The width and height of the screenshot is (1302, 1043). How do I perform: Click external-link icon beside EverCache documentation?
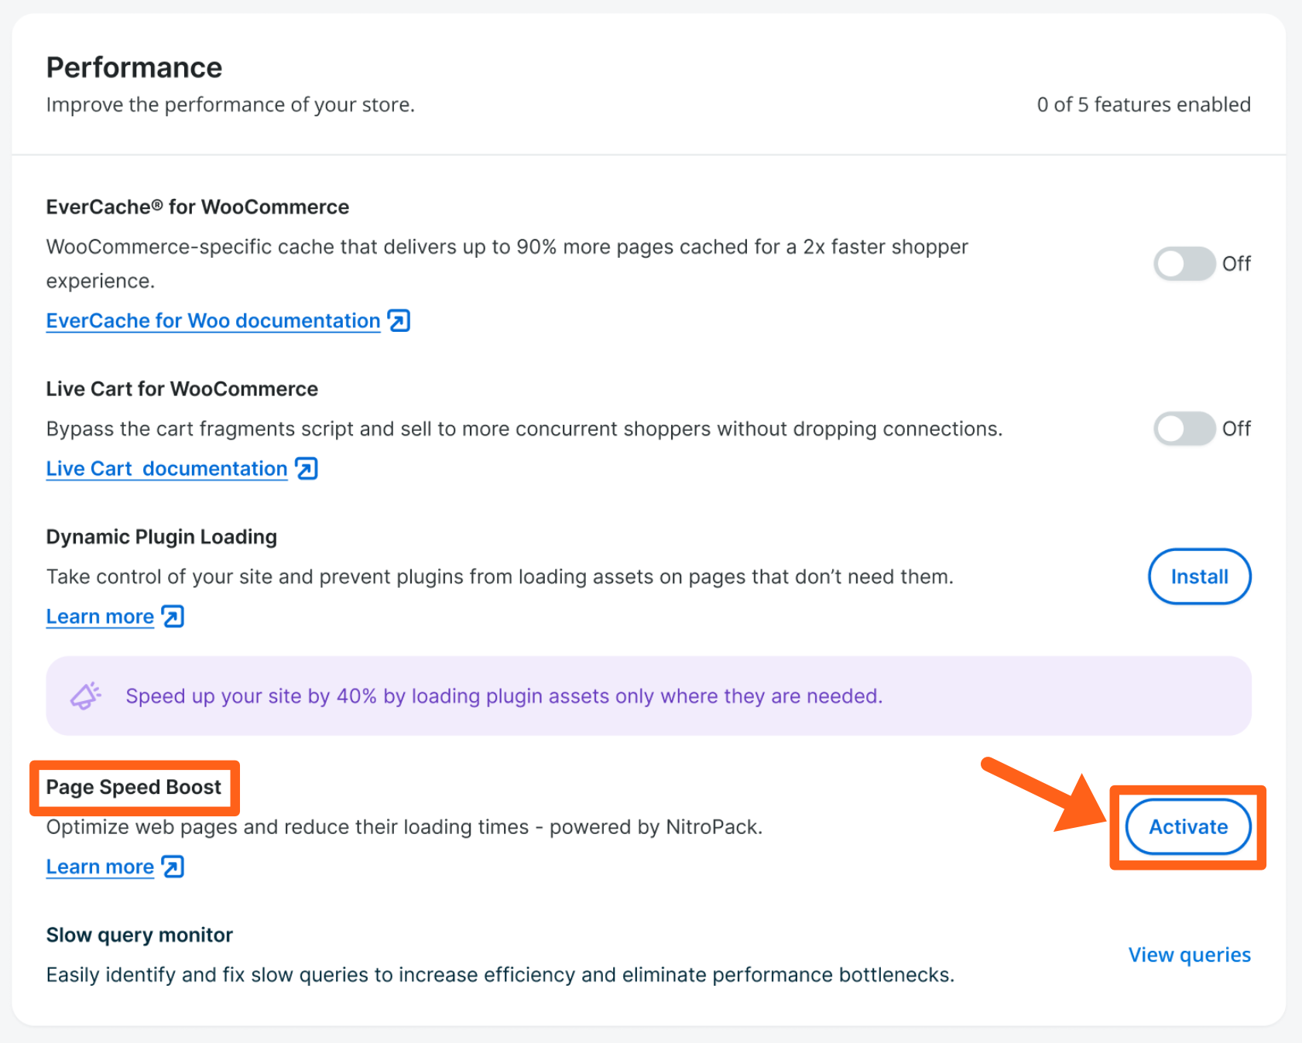[x=399, y=320]
